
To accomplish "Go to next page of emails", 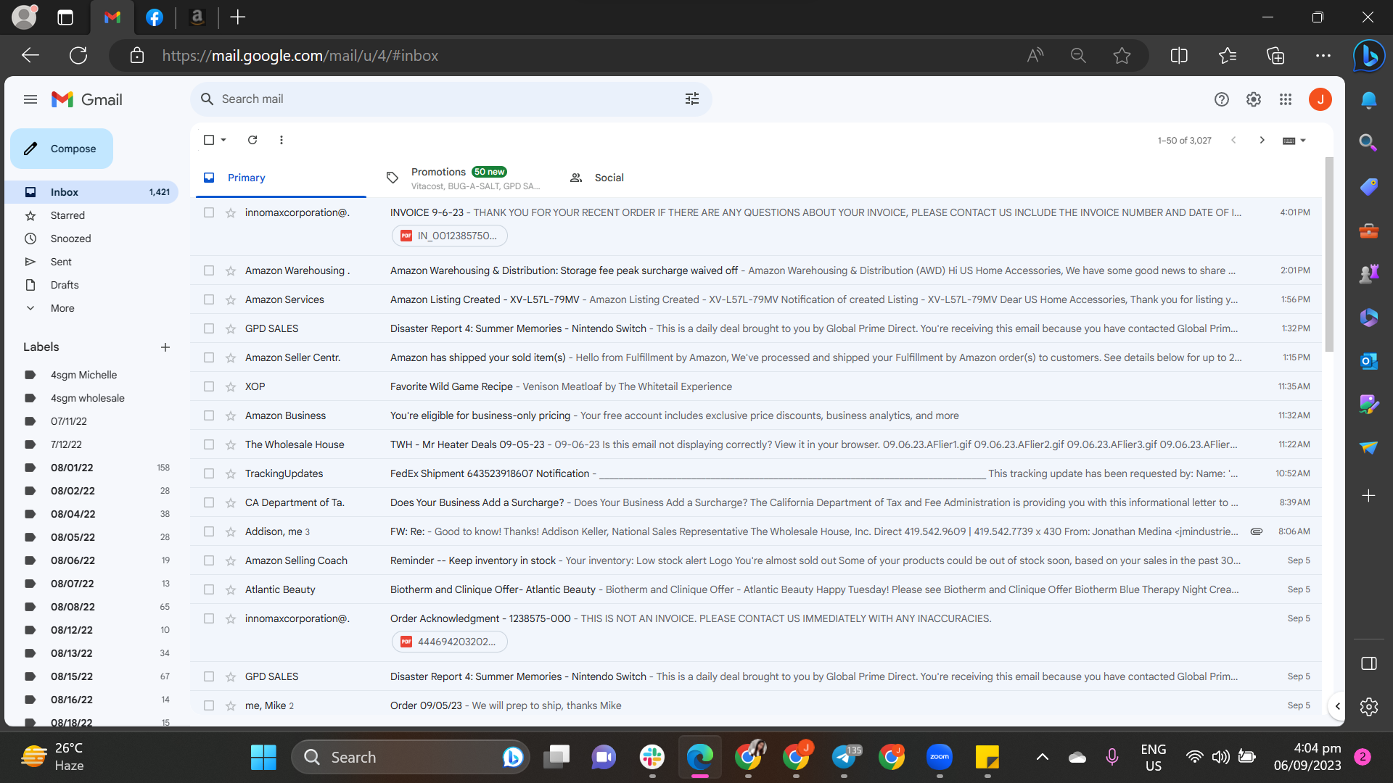I will click(x=1262, y=140).
